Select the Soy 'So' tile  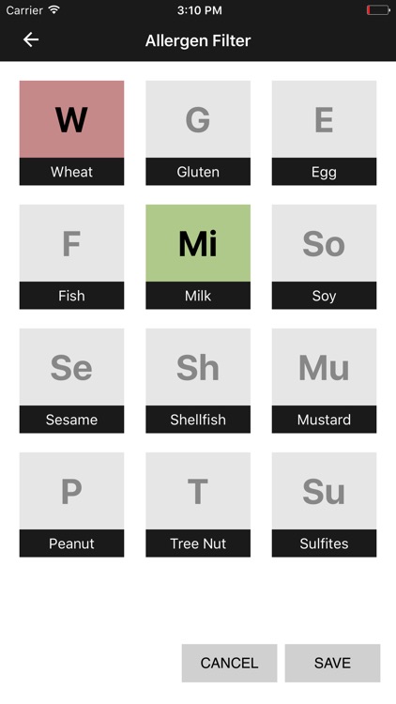point(324,257)
